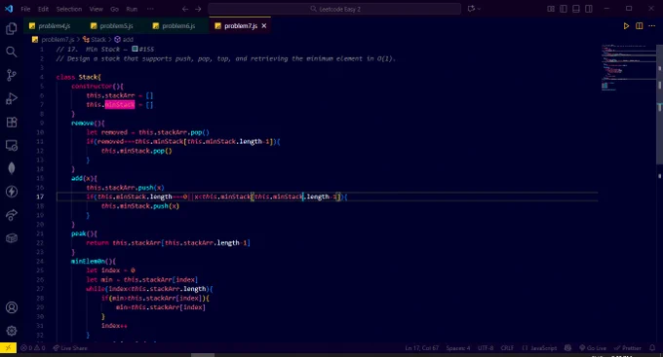The width and height of the screenshot is (663, 357).
Task: Open the notifications bell in status bar
Action: 652,348
